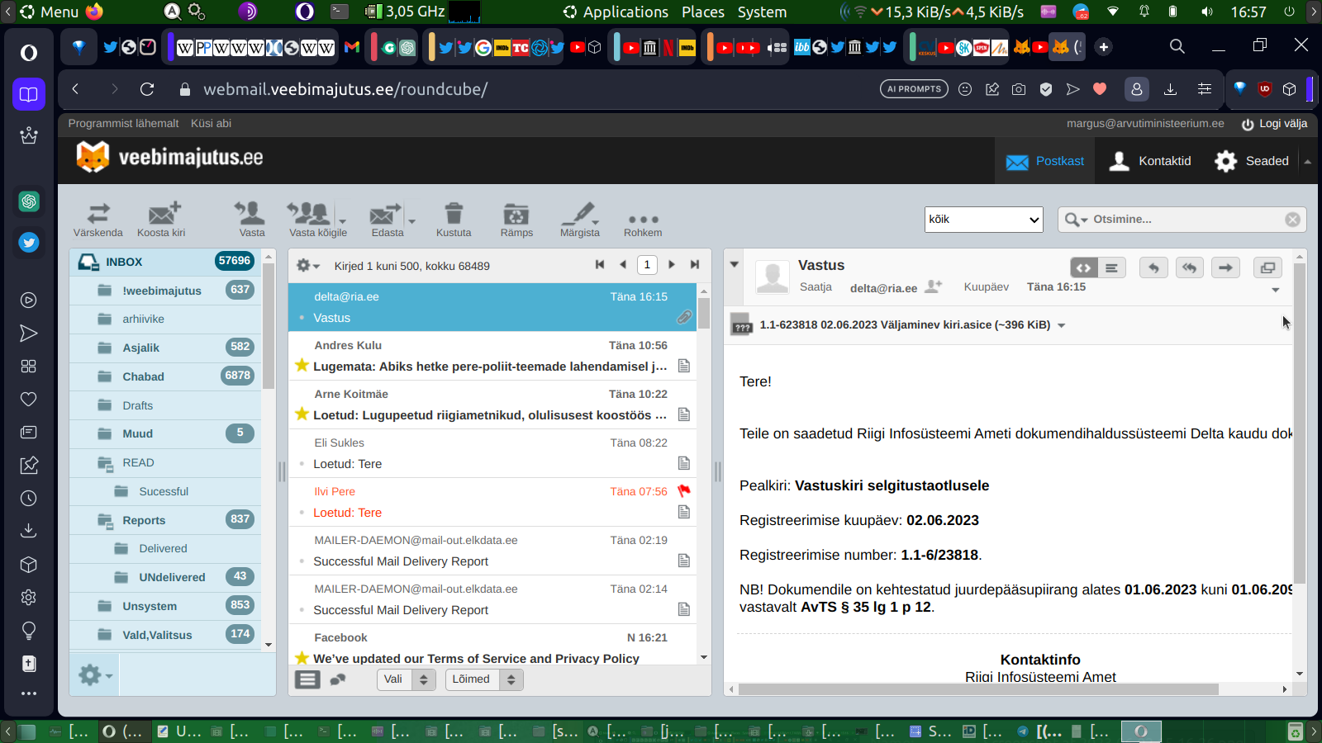Click the folder list vertical scrollbar
This screenshot has height=743, width=1322.
[269, 327]
